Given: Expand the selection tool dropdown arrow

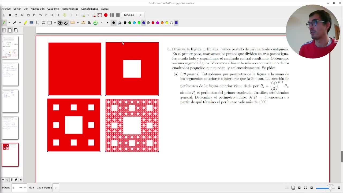Looking at the screenshot, I should coord(78,23).
